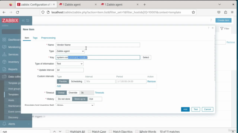Click the sidebar hide toggle icon
Image resolution: width=238 pixels, height=133 pixels.
click(28, 21)
